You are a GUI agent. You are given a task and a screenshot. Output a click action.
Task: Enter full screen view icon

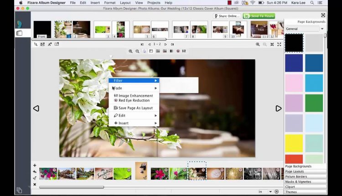tap(279, 44)
